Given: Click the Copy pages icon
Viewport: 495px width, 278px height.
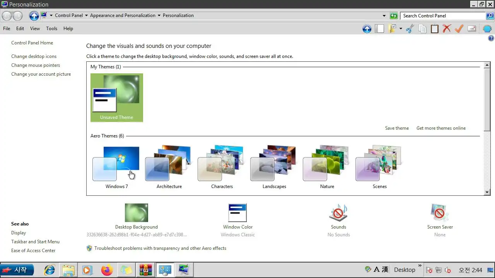Looking at the screenshot, I should point(422,29).
